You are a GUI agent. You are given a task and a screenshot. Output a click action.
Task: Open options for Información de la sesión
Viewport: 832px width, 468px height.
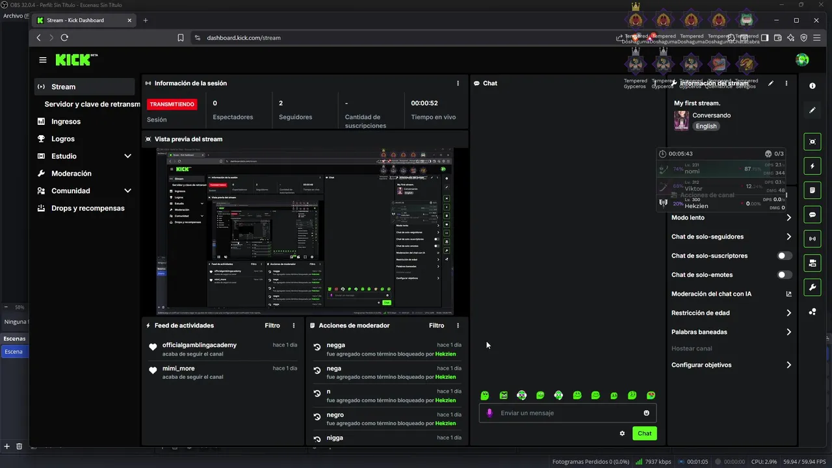(x=458, y=83)
